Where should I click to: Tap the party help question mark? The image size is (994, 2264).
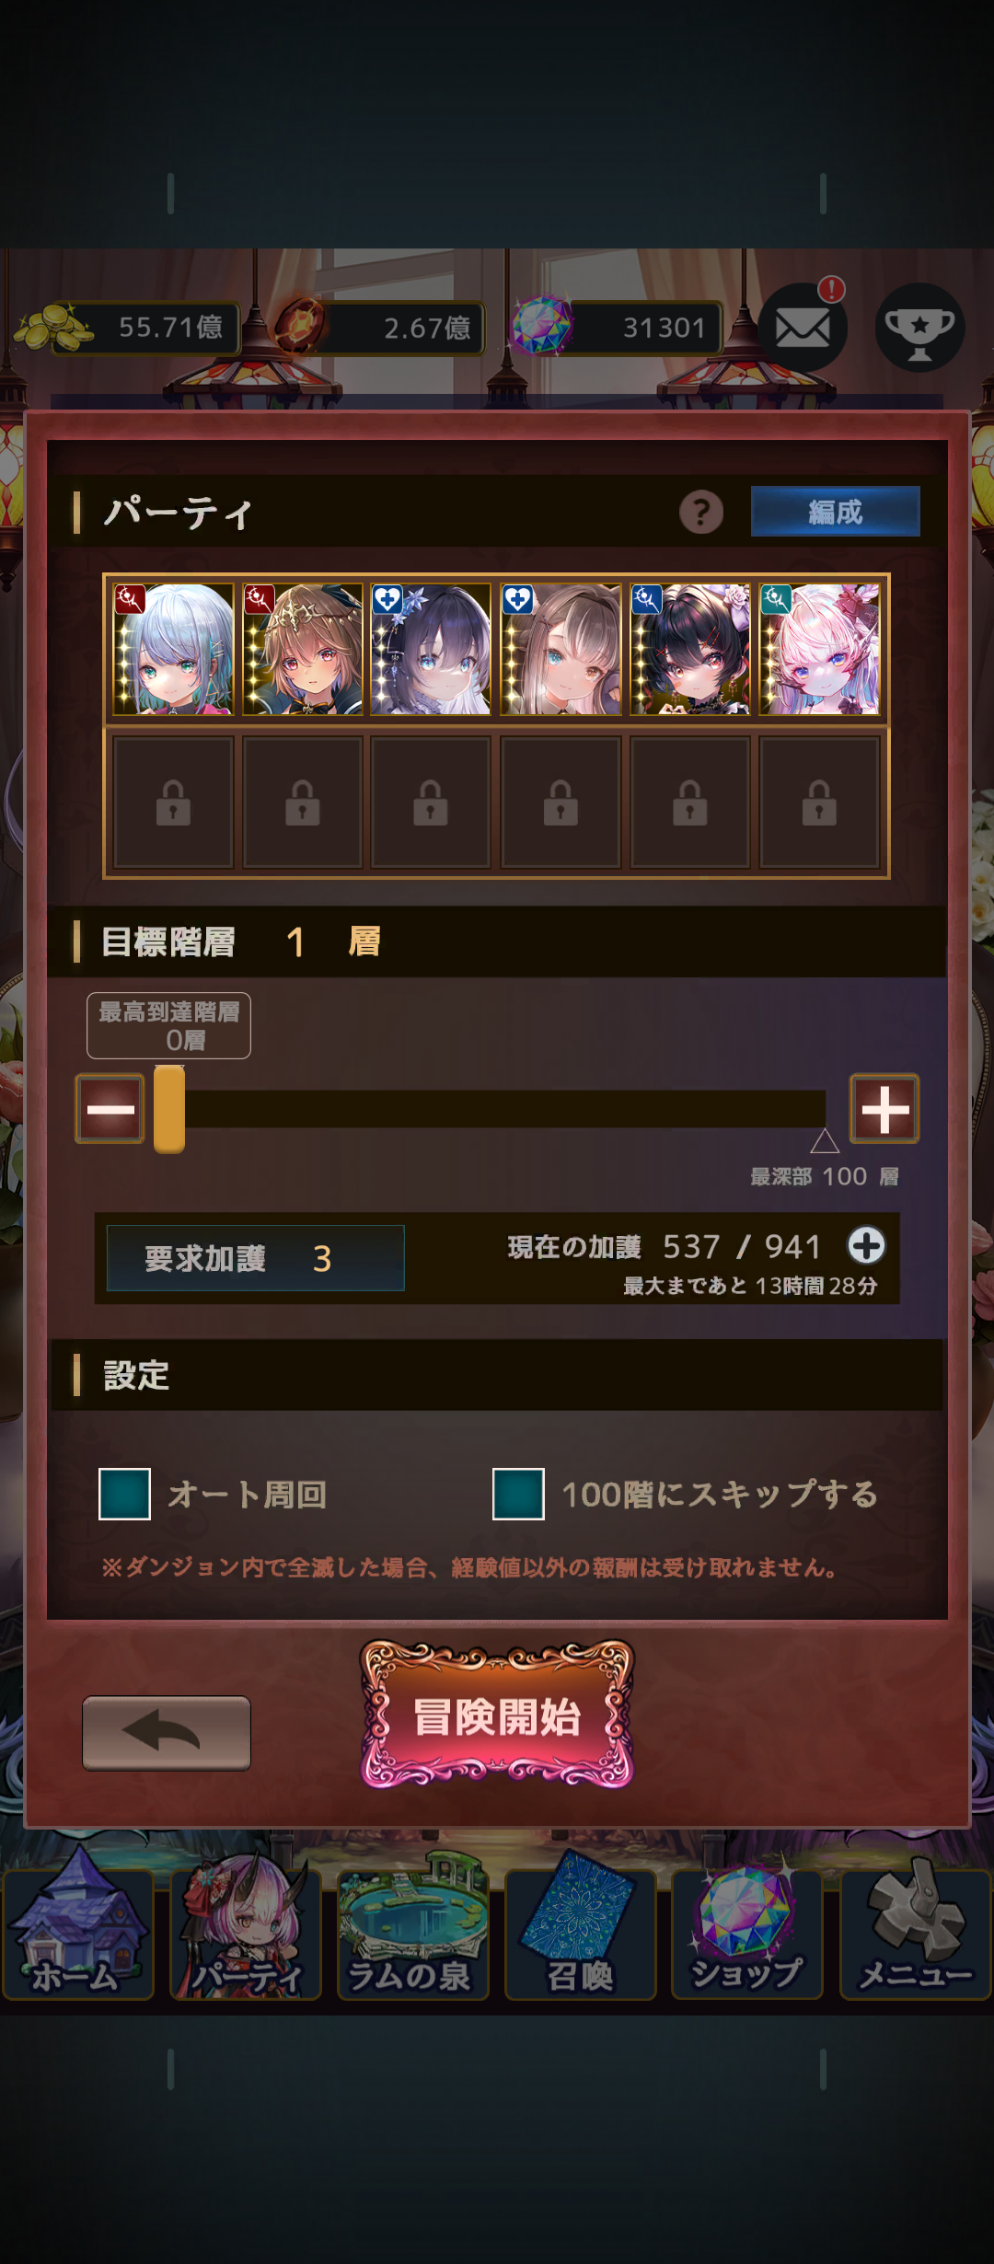coord(701,512)
